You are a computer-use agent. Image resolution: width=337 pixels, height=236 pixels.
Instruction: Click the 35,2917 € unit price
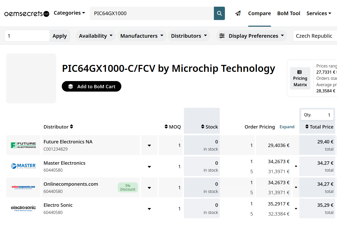[x=279, y=204]
